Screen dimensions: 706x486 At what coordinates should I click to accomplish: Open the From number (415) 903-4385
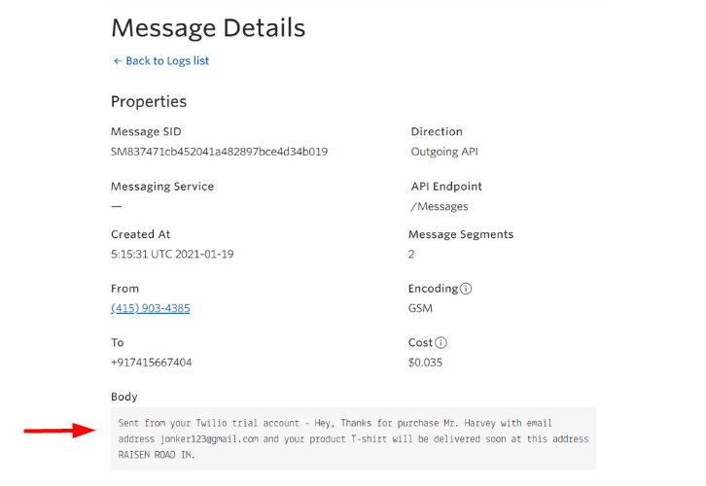(x=151, y=308)
